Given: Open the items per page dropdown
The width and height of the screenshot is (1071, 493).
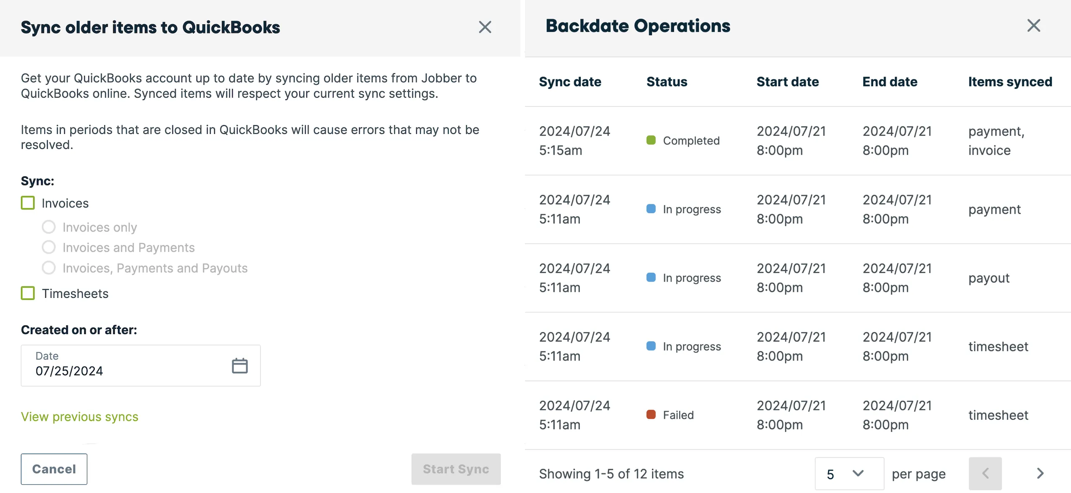Looking at the screenshot, I should (849, 474).
